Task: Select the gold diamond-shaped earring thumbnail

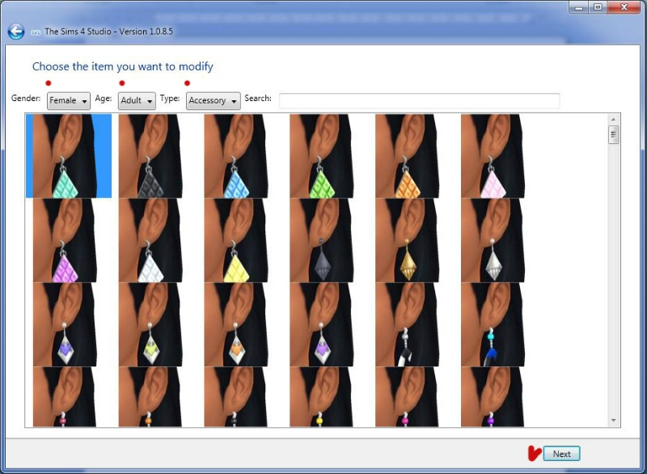Action: coord(408,240)
